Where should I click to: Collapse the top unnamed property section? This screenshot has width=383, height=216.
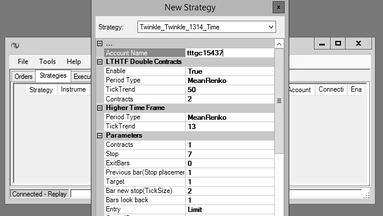pyautogui.click(x=99, y=44)
